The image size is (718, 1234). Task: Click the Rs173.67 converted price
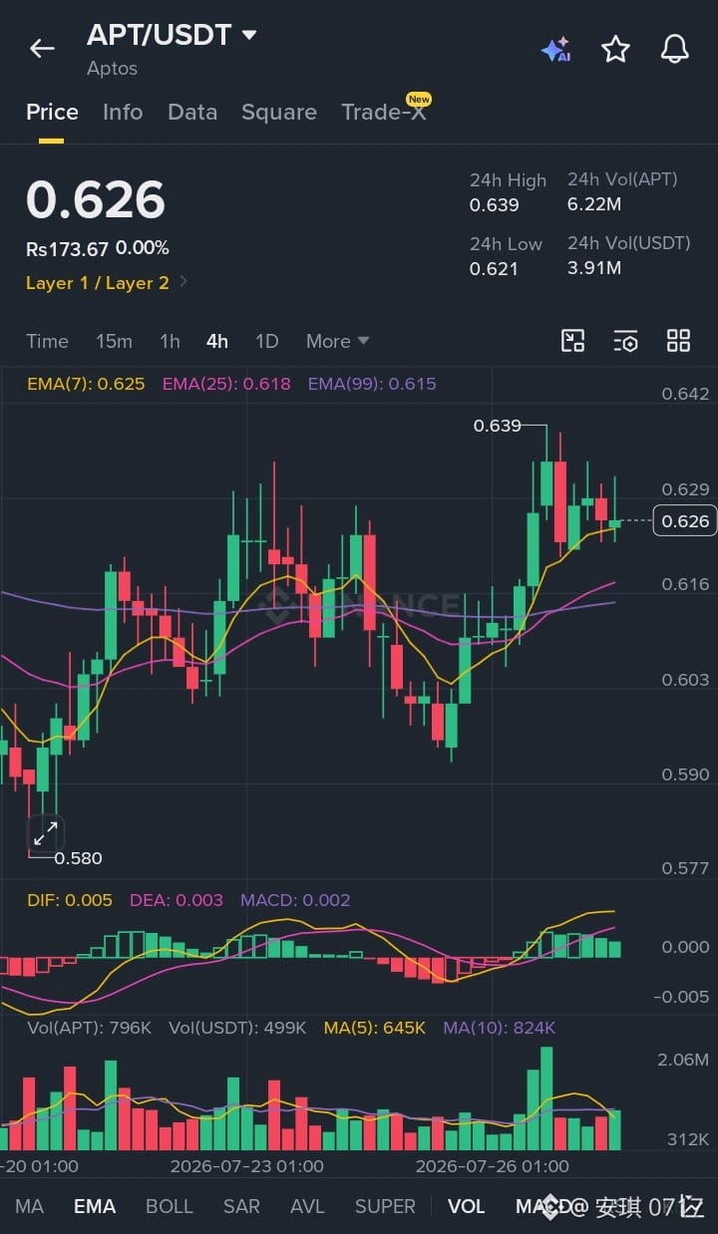coord(68,248)
